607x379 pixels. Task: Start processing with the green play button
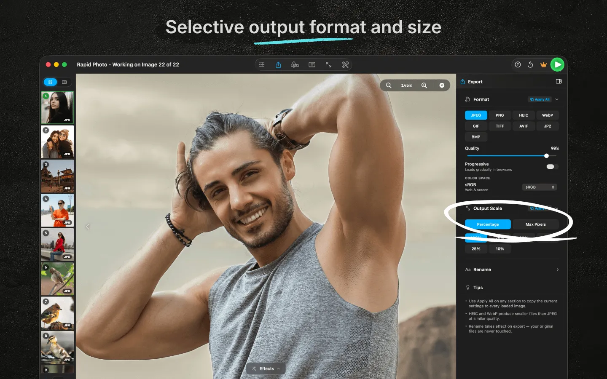(557, 64)
